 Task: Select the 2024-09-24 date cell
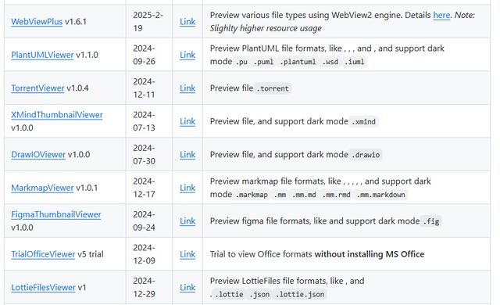[149, 221]
